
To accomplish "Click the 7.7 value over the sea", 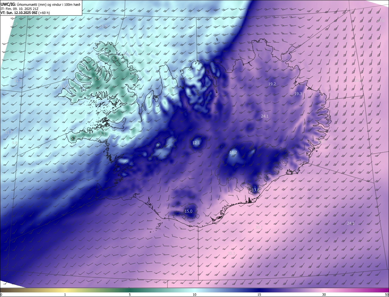I will (x=15, y=24).
